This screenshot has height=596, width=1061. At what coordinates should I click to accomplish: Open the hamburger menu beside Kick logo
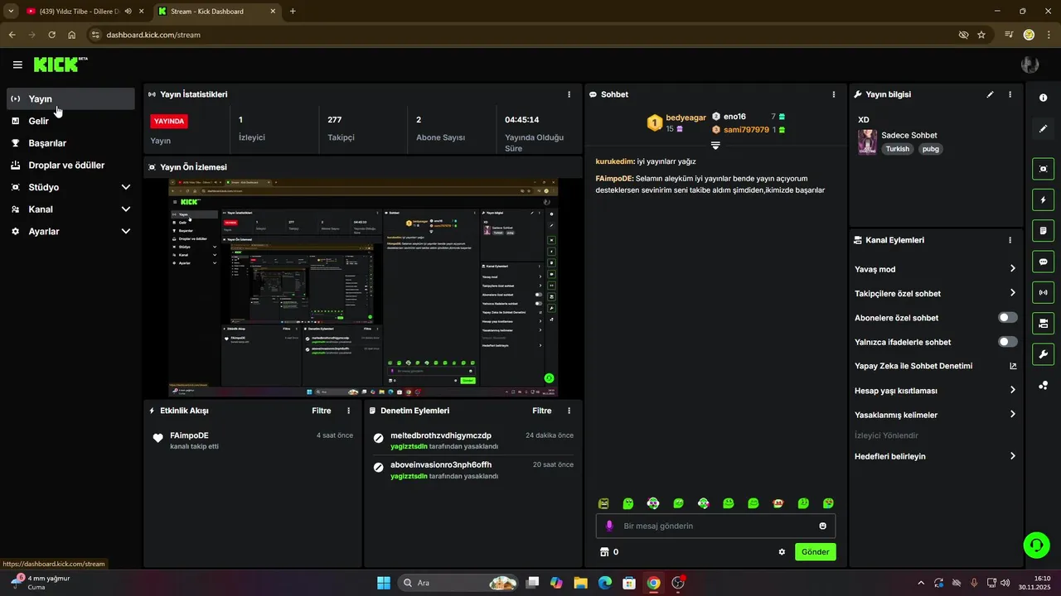17,65
